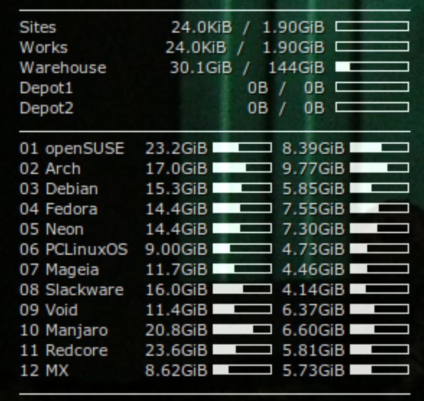Image resolution: width=424 pixels, height=401 pixels.
Task: Click the bar beside openSUSE 23.2GiB
Action: pyautogui.click(x=242, y=148)
